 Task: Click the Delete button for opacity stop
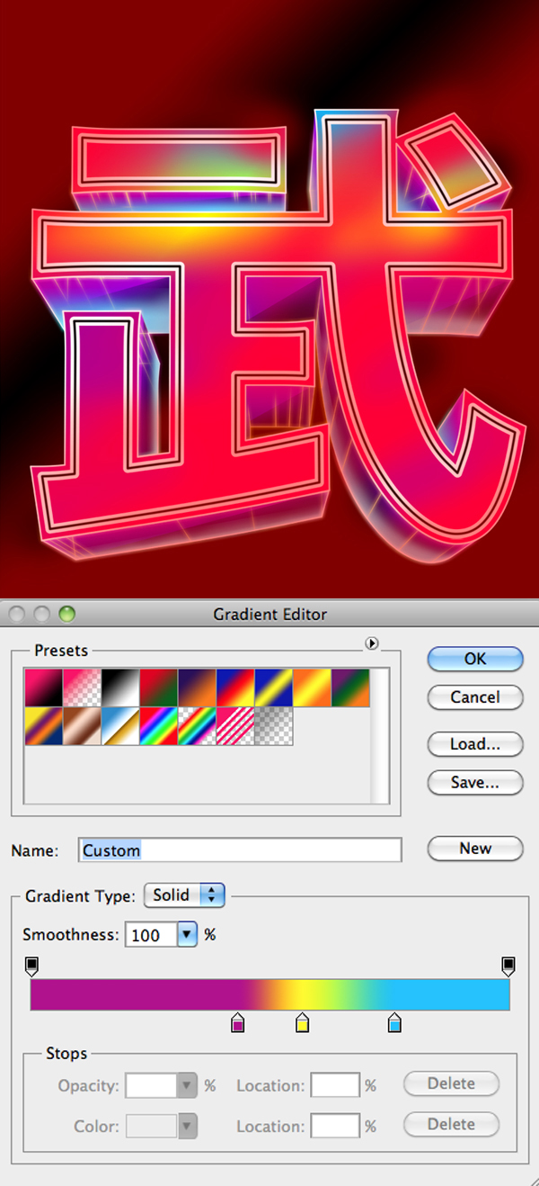pyautogui.click(x=451, y=1083)
